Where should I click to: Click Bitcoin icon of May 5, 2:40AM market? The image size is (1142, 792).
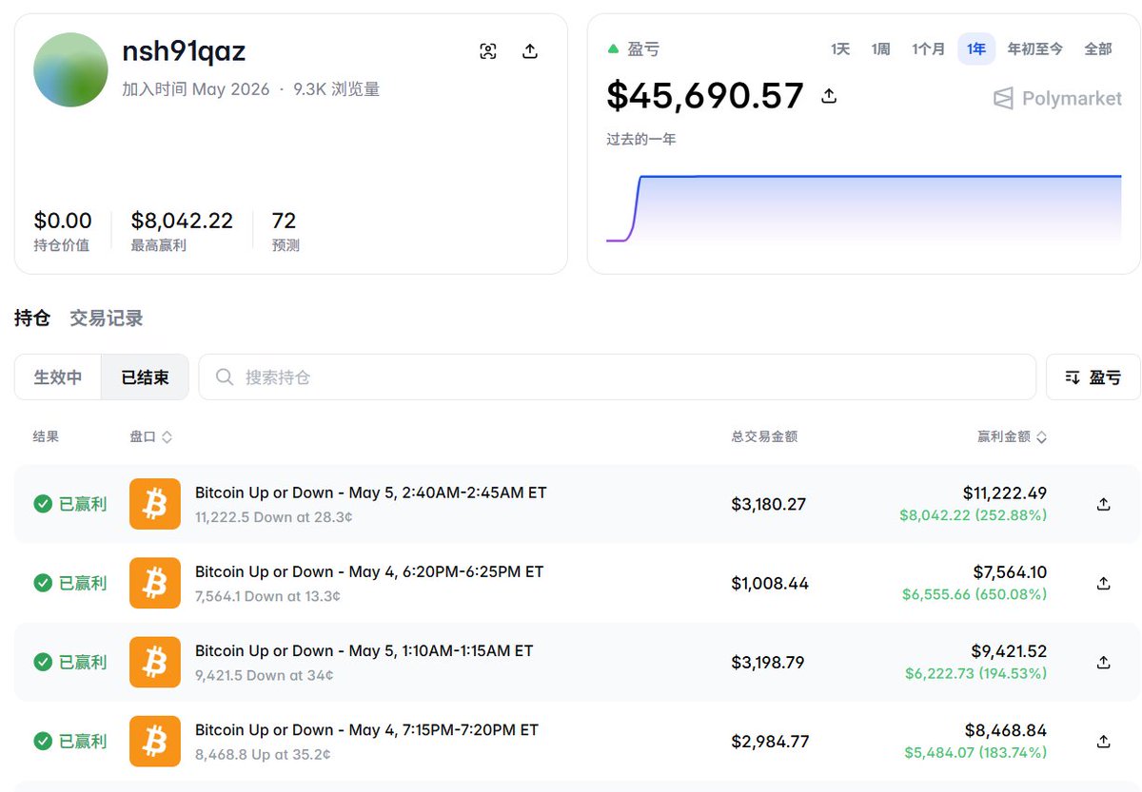[155, 504]
